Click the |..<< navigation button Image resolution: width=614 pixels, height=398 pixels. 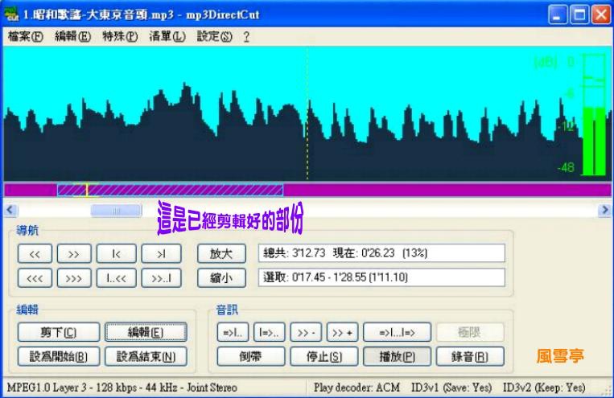[x=117, y=278]
